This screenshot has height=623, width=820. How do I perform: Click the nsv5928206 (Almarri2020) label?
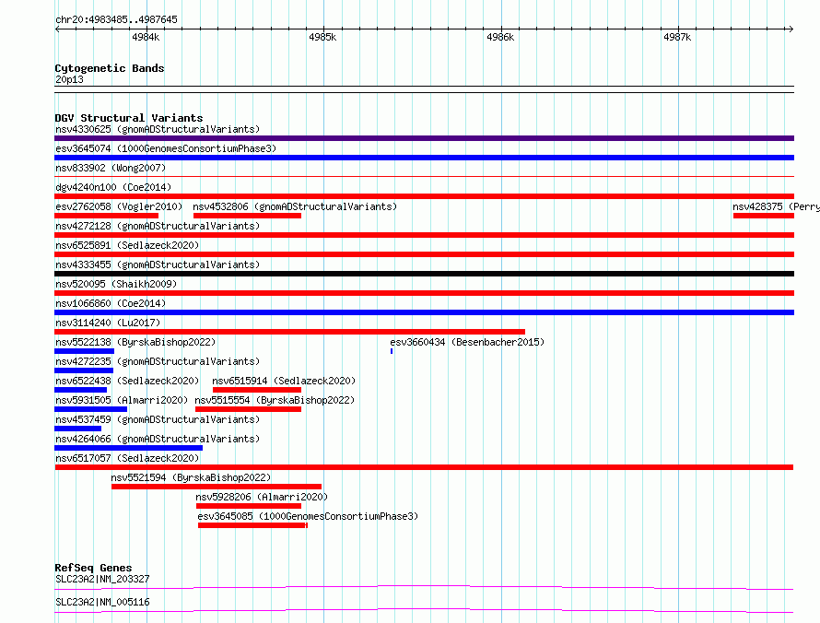coord(262,497)
